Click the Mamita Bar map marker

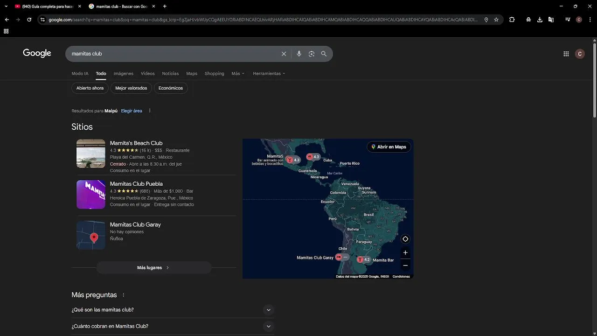tap(364, 259)
